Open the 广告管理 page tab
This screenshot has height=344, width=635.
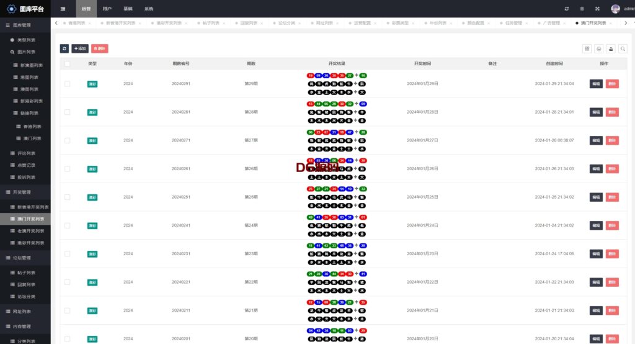pos(551,23)
